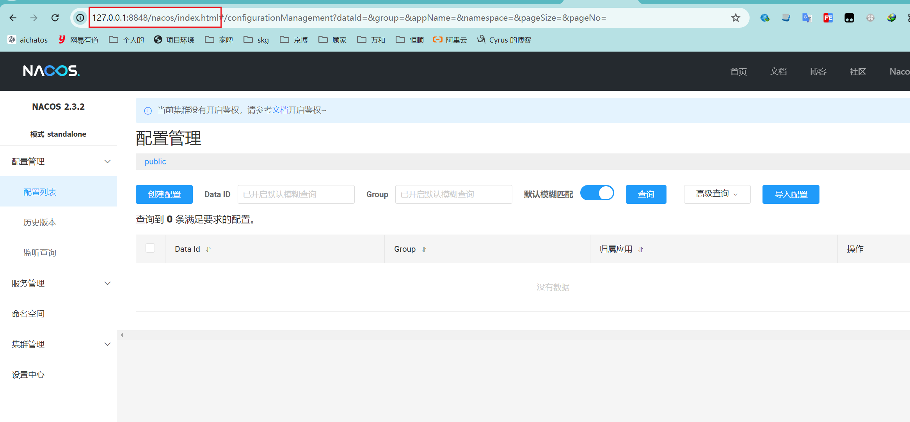Open the 网易有道 bookmark
Image resolution: width=910 pixels, height=422 pixels.
click(78, 40)
